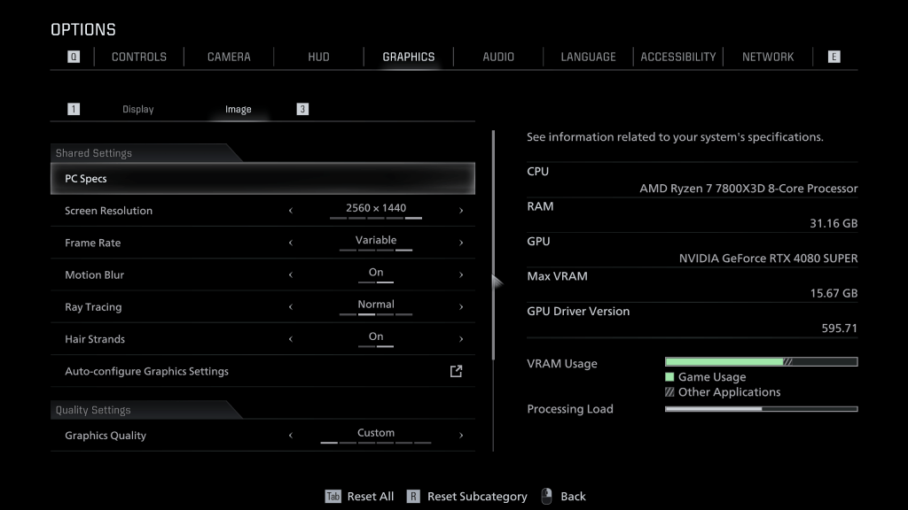Click the Q key icon for previous tab
Image resolution: width=908 pixels, height=510 pixels.
point(74,57)
